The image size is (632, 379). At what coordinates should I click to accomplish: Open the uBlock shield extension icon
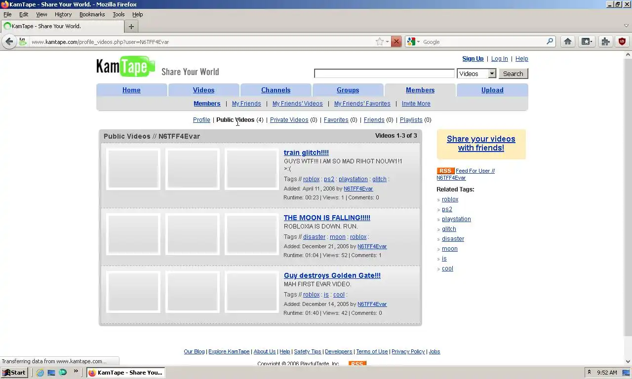[622, 42]
